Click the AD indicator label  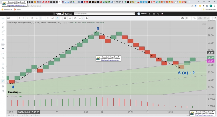8,97
